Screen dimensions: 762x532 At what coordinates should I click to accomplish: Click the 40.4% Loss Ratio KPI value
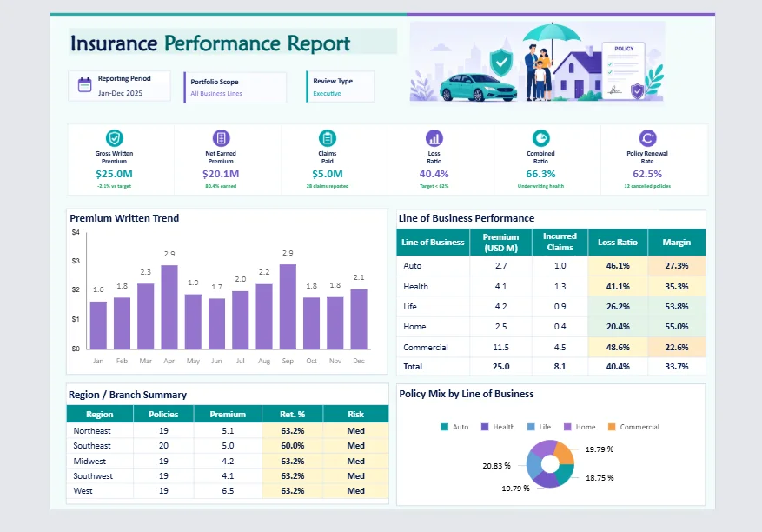[x=434, y=174]
